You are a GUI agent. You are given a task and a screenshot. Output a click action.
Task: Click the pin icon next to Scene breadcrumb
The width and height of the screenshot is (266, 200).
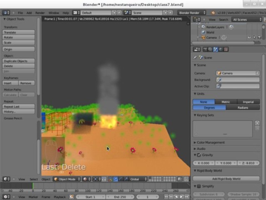tap(195, 57)
